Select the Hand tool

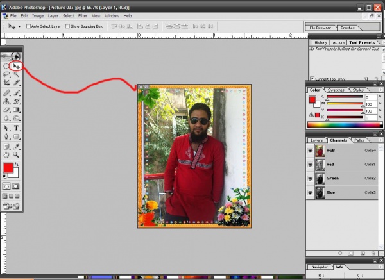(x=6, y=154)
